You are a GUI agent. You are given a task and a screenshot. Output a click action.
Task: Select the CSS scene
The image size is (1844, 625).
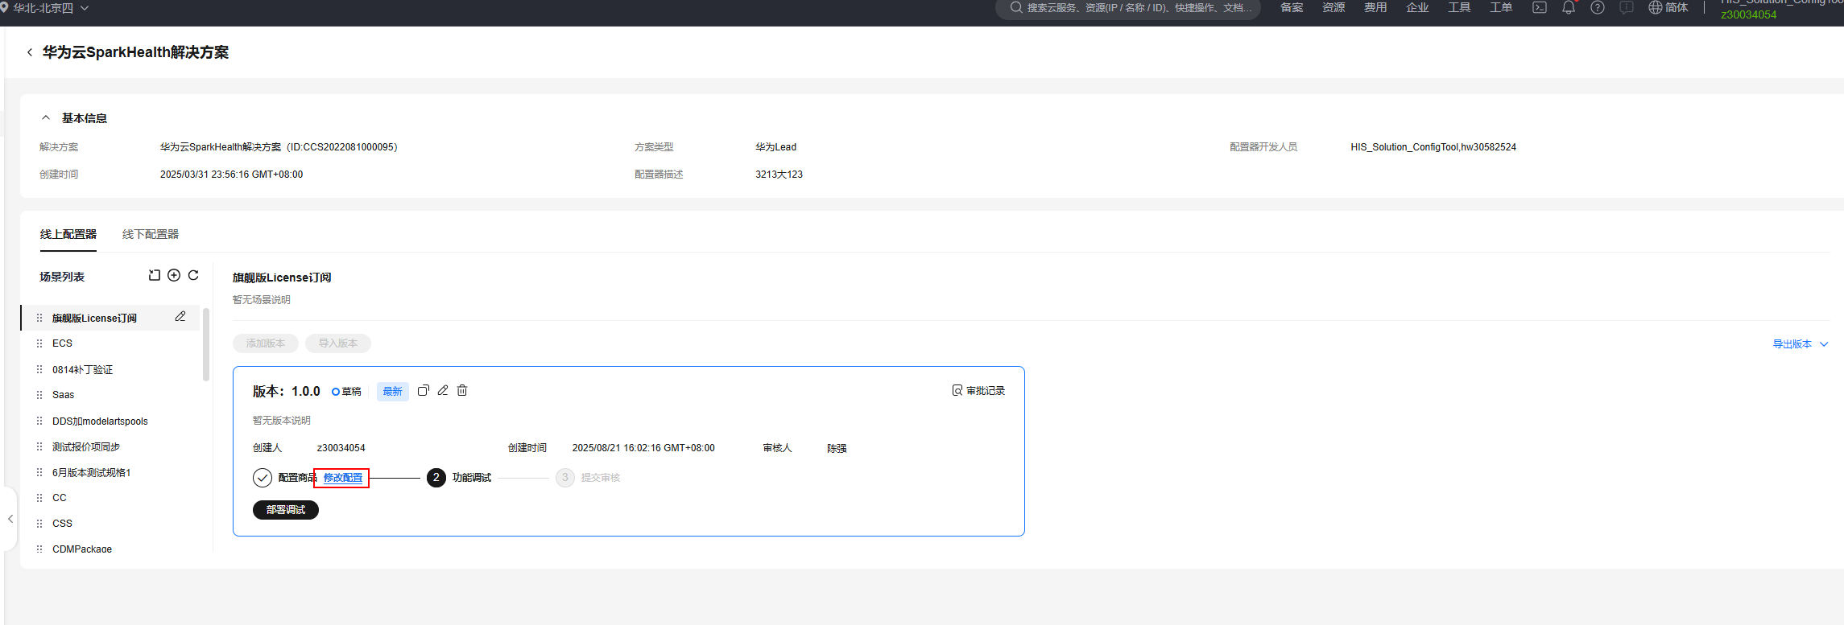62,524
